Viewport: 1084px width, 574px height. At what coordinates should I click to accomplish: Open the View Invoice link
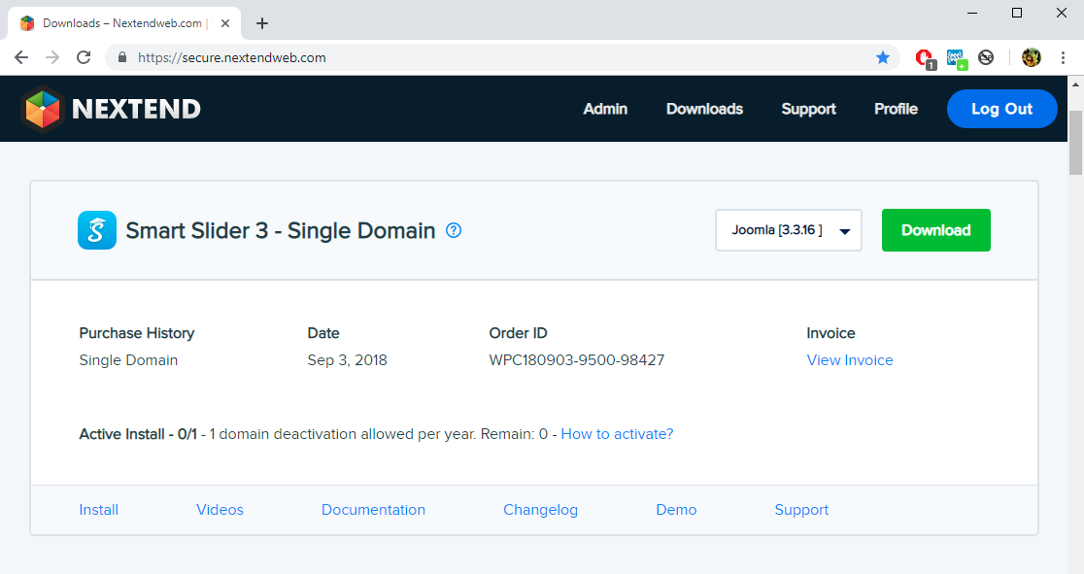coord(850,360)
